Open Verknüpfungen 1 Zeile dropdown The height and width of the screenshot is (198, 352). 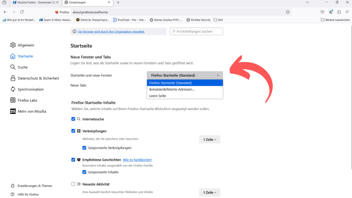(210, 139)
